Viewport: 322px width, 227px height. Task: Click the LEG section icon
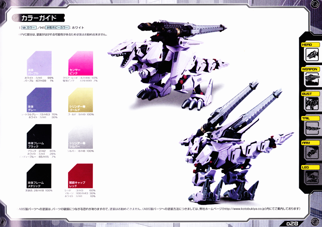coord(312,177)
